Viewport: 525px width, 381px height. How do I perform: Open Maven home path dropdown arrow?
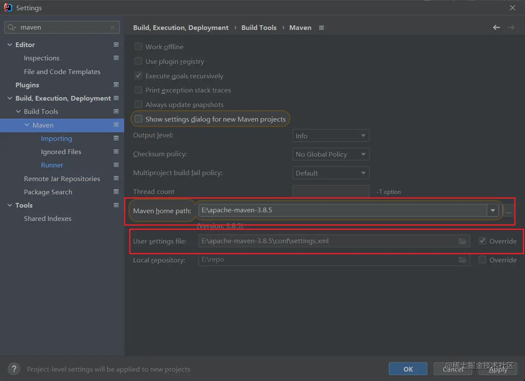click(493, 210)
